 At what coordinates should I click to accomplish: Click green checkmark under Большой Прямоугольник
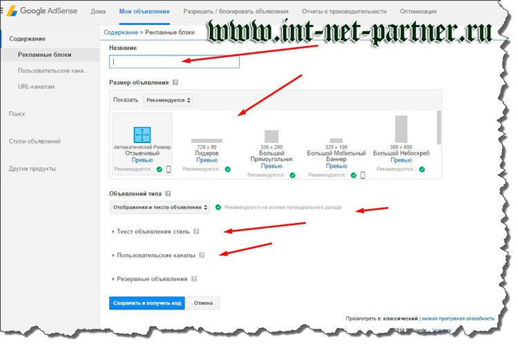coord(292,175)
